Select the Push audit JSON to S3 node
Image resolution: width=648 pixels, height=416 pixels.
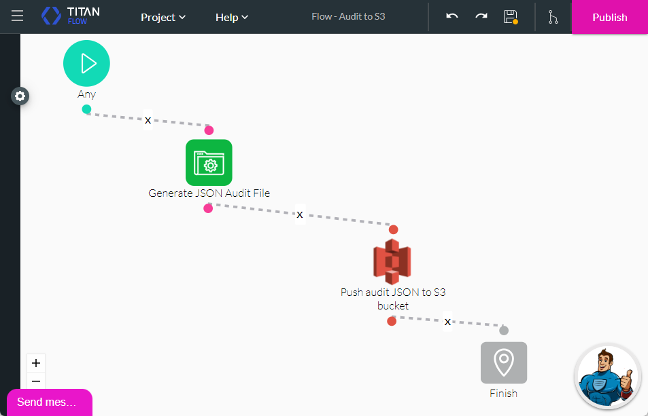(393, 260)
